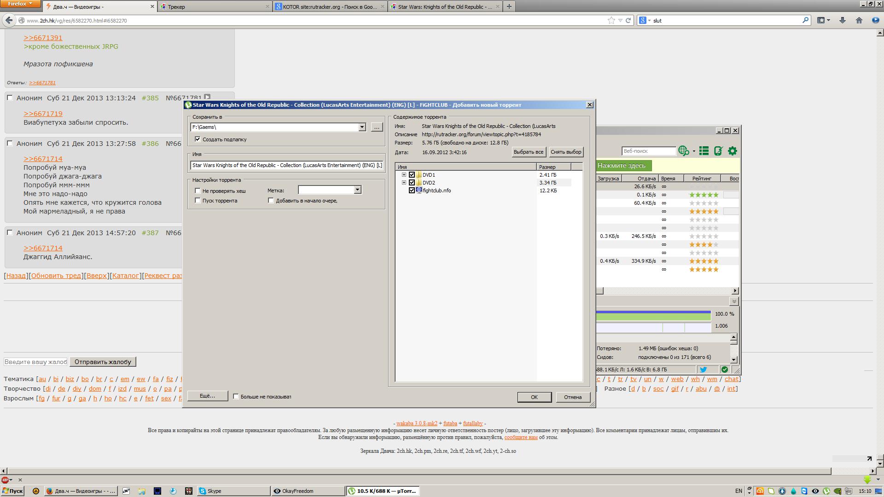Open a new Firefox tab
884x497 pixels.
tap(509, 6)
